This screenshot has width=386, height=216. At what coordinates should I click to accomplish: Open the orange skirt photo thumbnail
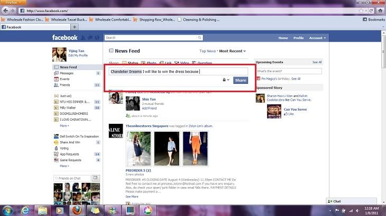pos(195,149)
